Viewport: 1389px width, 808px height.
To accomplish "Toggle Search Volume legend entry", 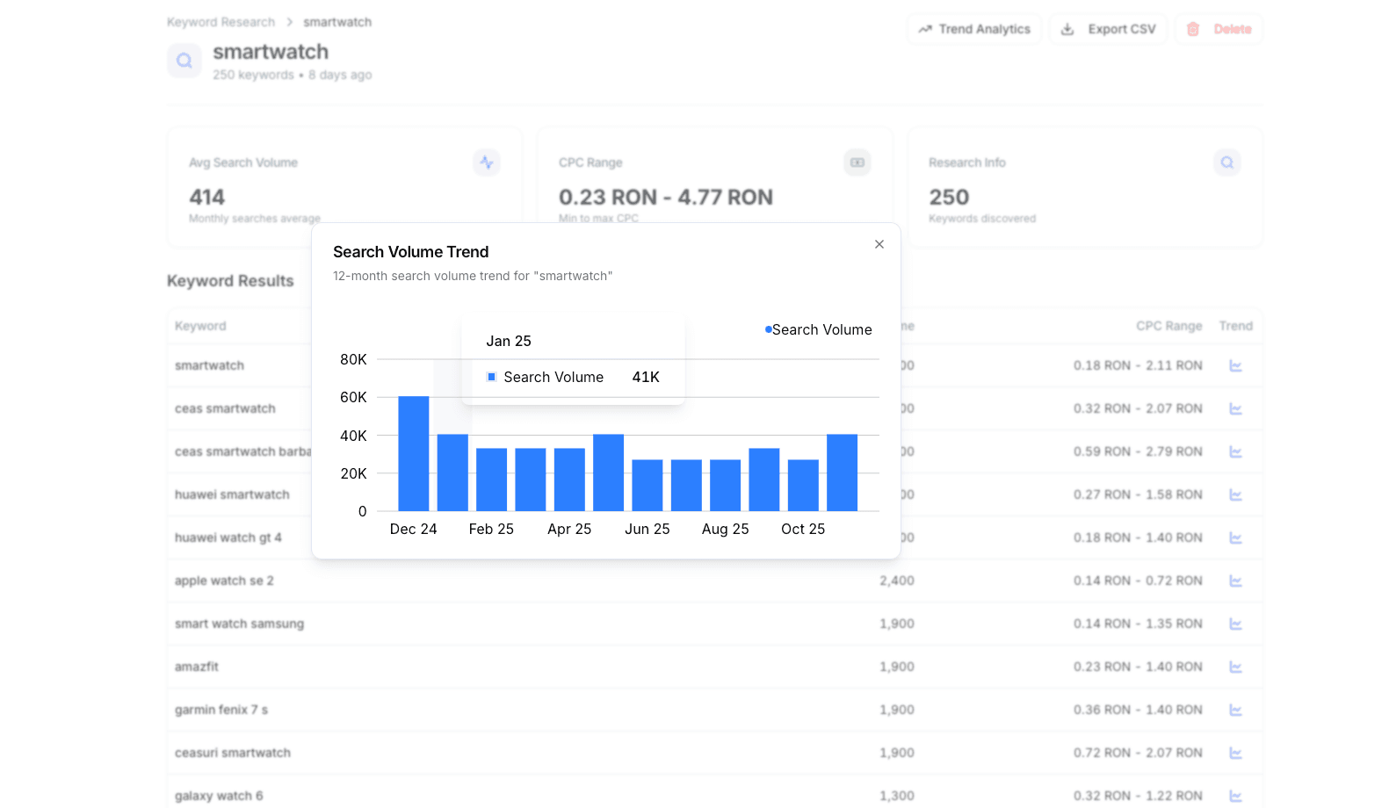I will coord(818,329).
